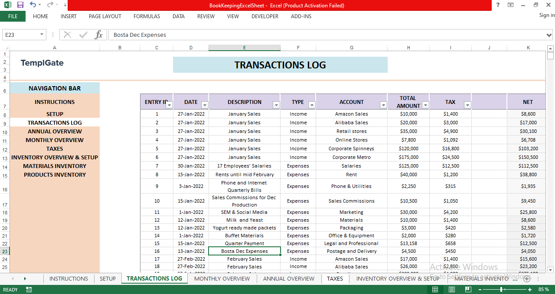This screenshot has height=294, width=555.
Task: Switch to INVENTORY OVERVIEW & SETUP sheet tab
Action: (x=398, y=279)
